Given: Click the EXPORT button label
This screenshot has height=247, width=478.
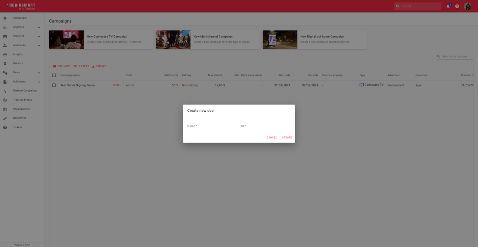Looking at the screenshot, I should tap(101, 66).
